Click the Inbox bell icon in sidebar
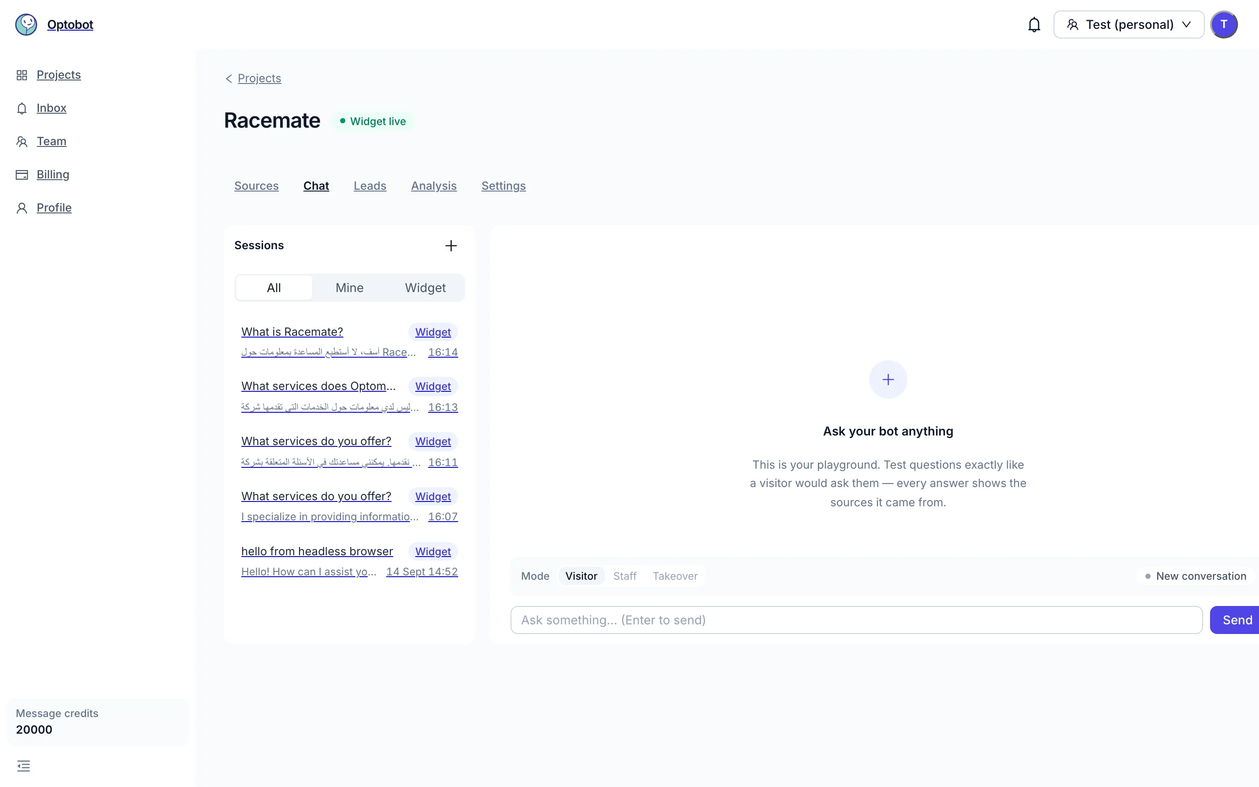1259x787 pixels. [22, 108]
